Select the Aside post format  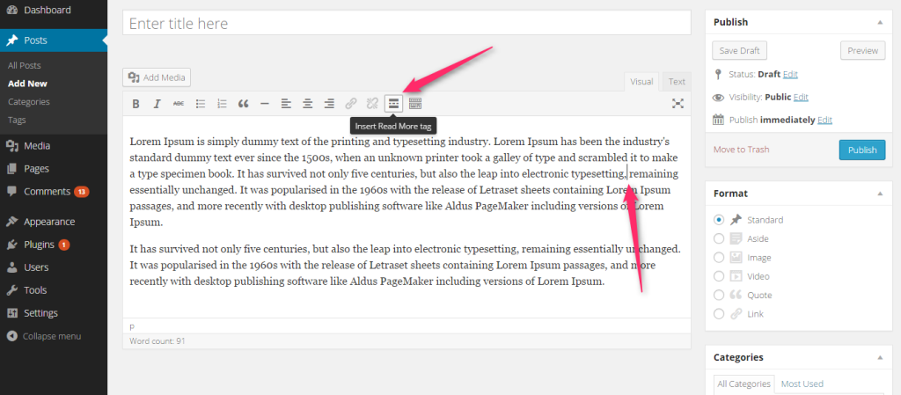coord(719,238)
